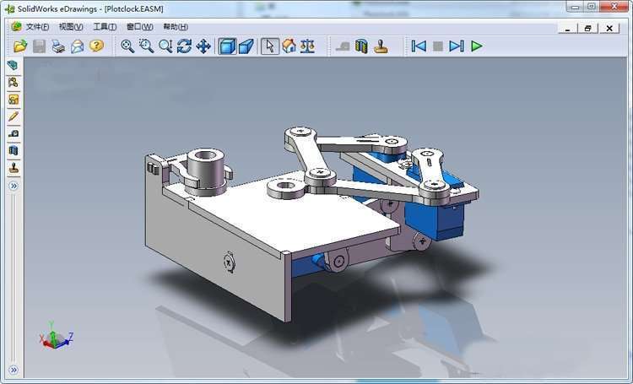This screenshot has width=633, height=384.
Task: Activate the Pan four-arrow tool
Action: (x=203, y=46)
